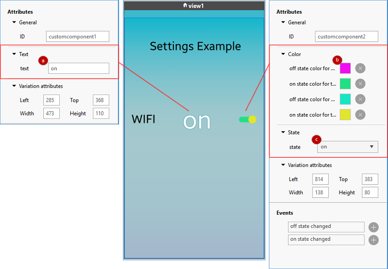Collapse the Color section
The height and width of the screenshot is (269, 388).
coord(283,54)
